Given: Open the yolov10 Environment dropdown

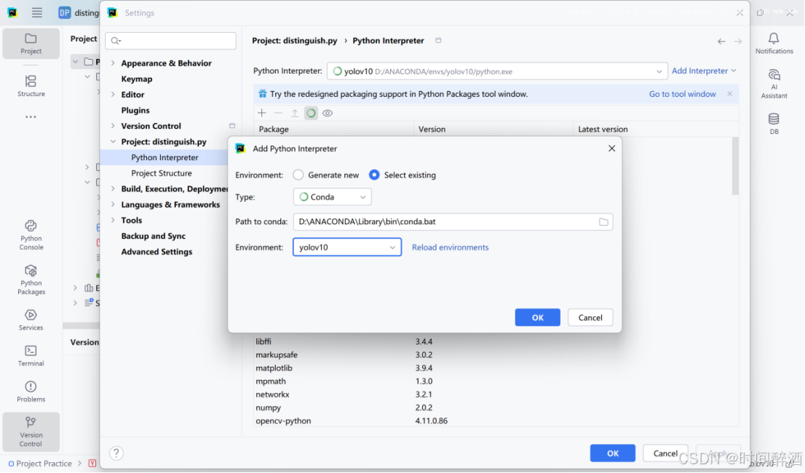Looking at the screenshot, I should [347, 247].
